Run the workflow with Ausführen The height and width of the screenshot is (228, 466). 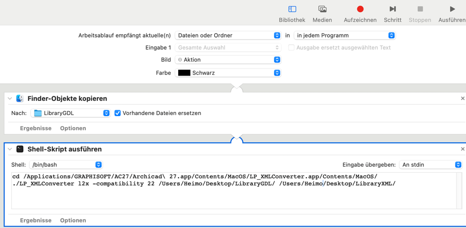pos(452,13)
